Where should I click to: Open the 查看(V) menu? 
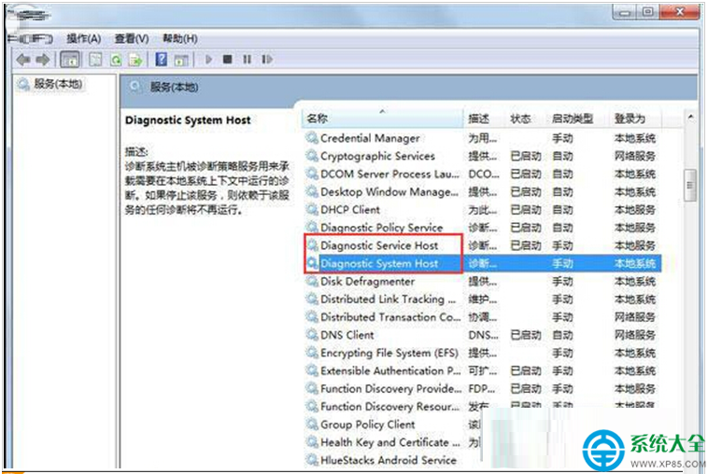tap(132, 39)
